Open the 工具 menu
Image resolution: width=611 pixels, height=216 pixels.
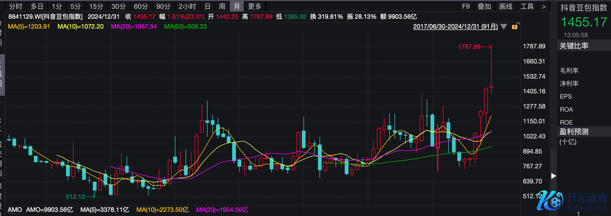click(x=527, y=7)
